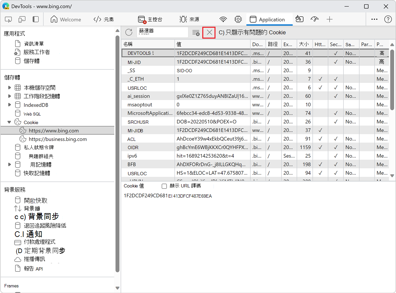Collapse the Cookie tree node
This screenshot has height=293, width=396.
point(10,122)
